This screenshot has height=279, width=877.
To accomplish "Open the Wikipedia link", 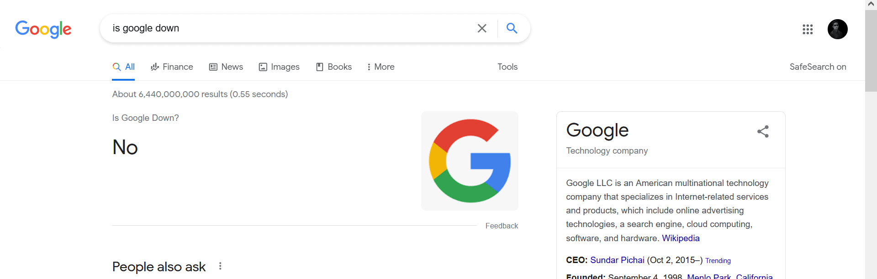I will 681,238.
